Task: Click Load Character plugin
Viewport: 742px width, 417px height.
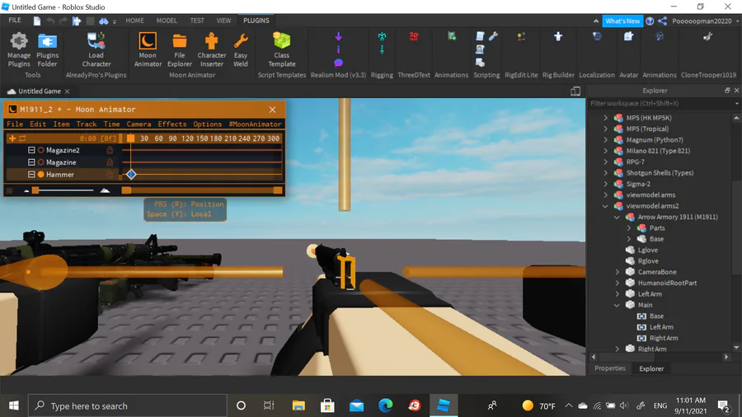Action: (x=96, y=49)
